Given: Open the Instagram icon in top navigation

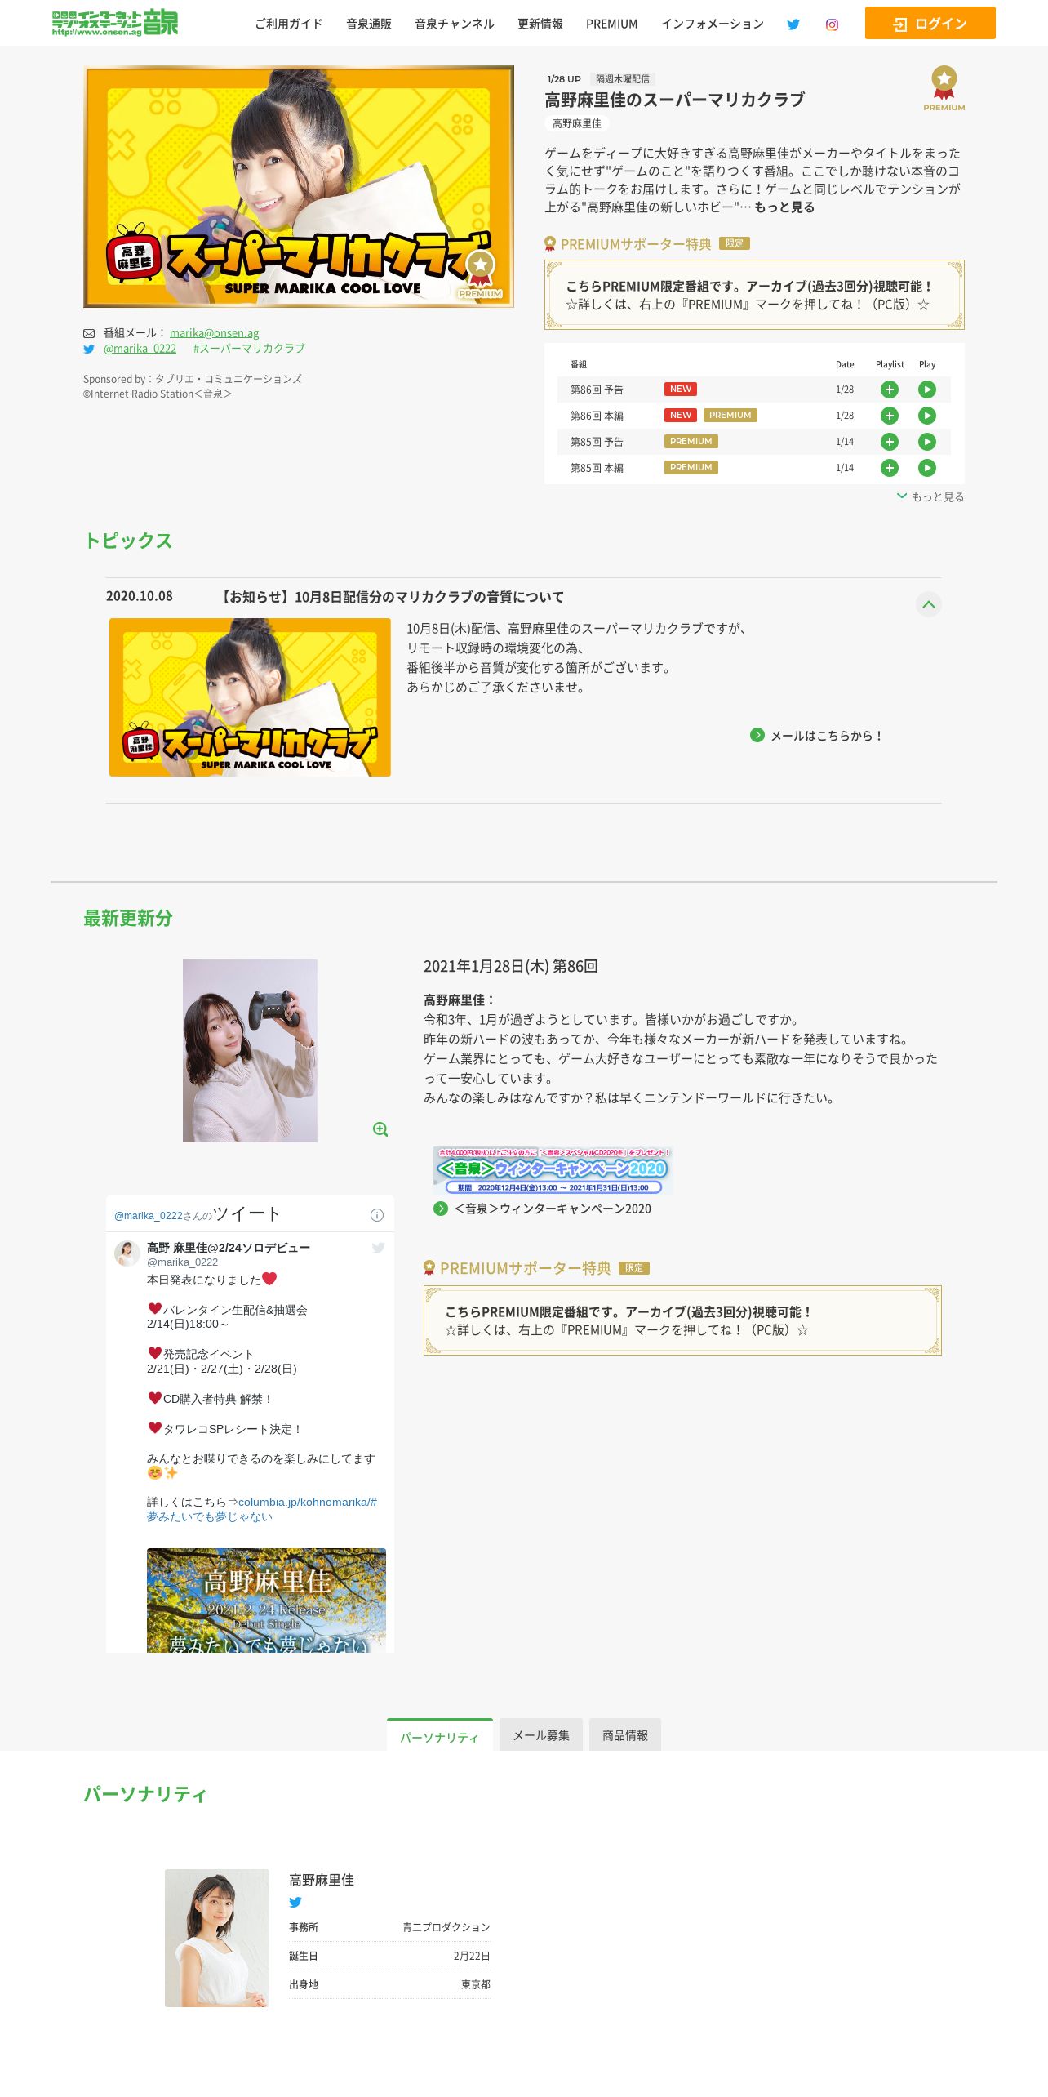Looking at the screenshot, I should [x=832, y=24].
